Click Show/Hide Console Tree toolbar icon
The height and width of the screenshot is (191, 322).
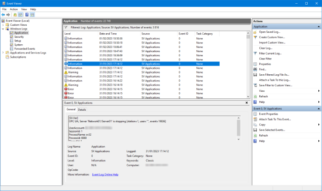(x=20, y=15)
